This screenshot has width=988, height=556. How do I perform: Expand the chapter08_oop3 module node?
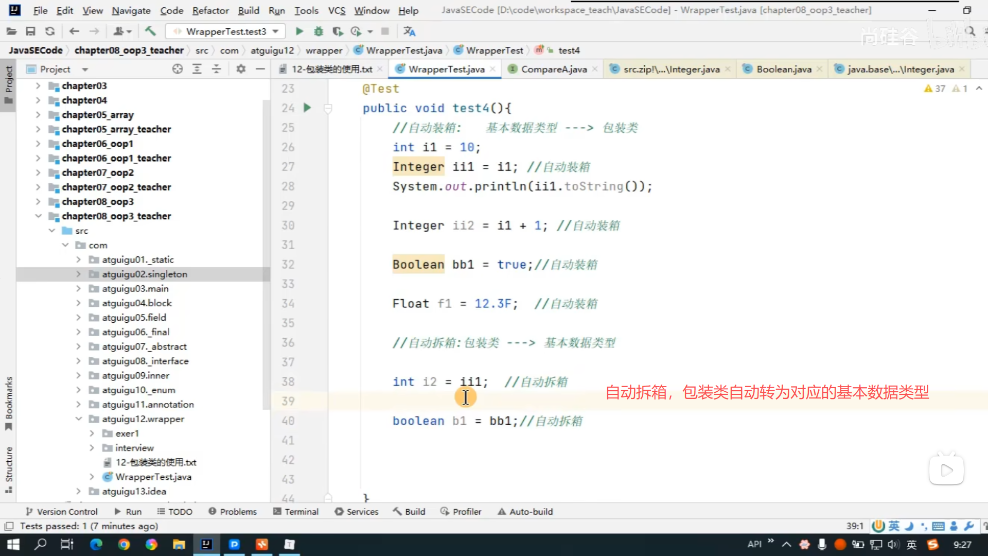pos(38,202)
